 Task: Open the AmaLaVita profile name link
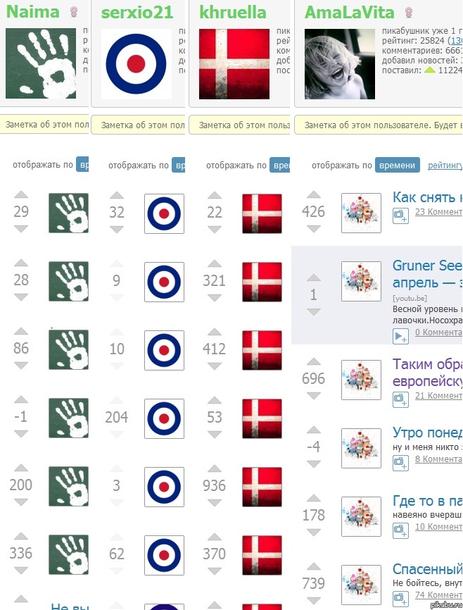point(350,13)
